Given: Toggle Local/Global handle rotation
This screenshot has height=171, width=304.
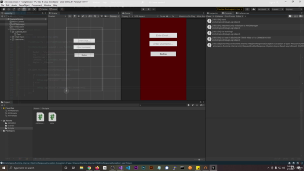Looking at the screenshot, I should 53,9.
